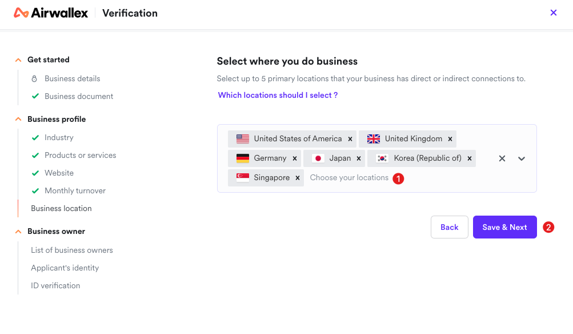Click Save & Next button

(x=504, y=227)
